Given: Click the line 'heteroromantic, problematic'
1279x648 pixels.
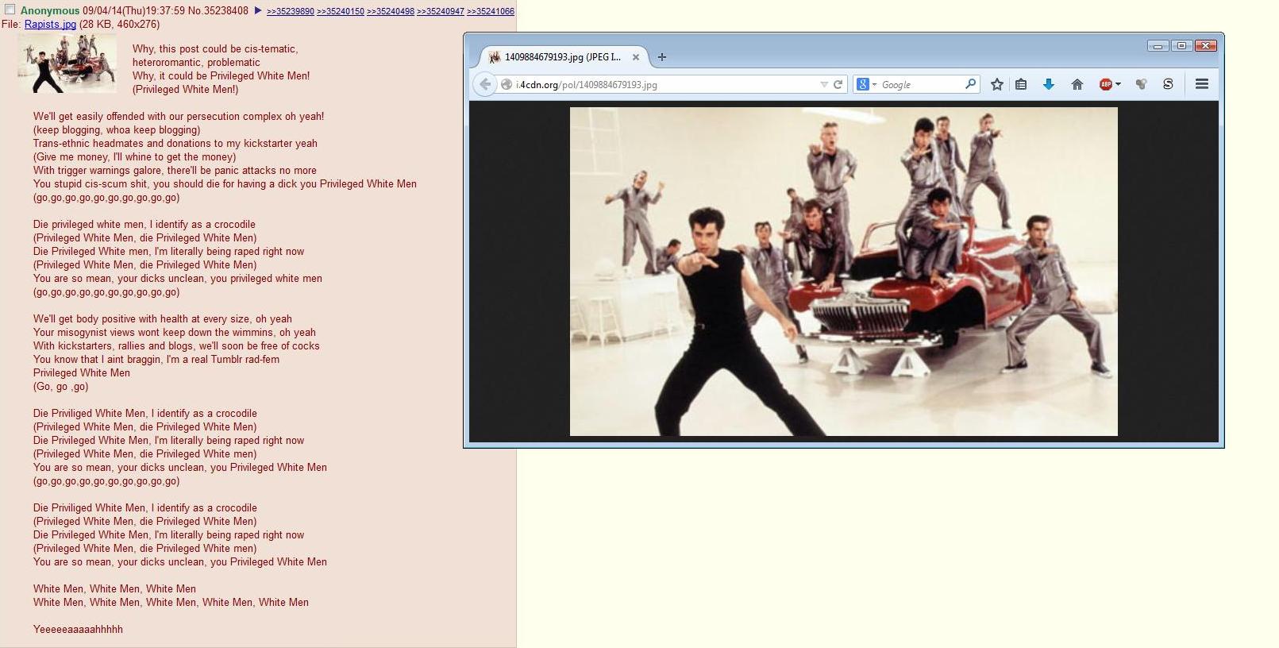Looking at the screenshot, I should pyautogui.click(x=196, y=63).
